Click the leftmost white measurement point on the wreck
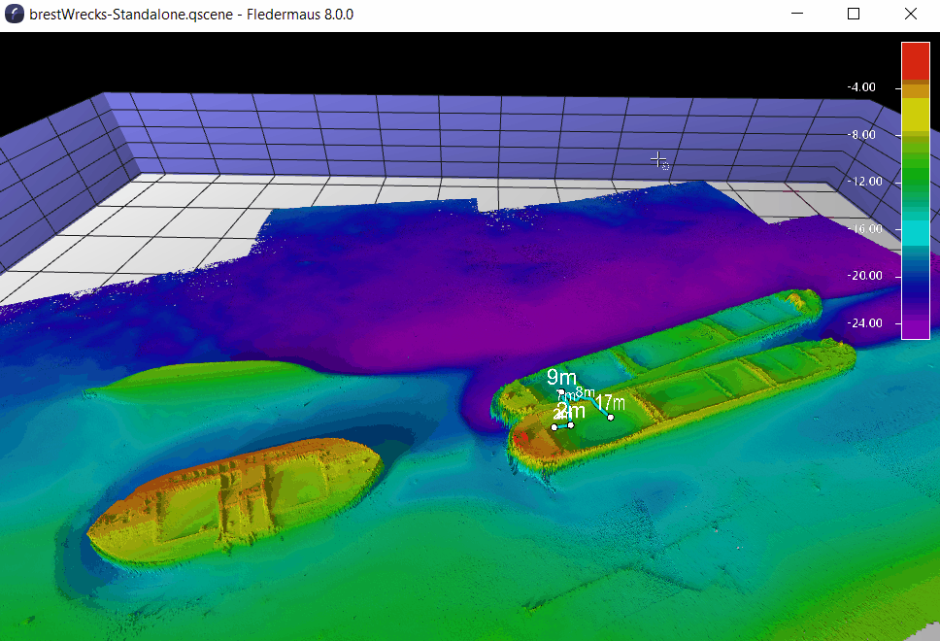Viewport: 940px width, 641px height. tap(554, 427)
